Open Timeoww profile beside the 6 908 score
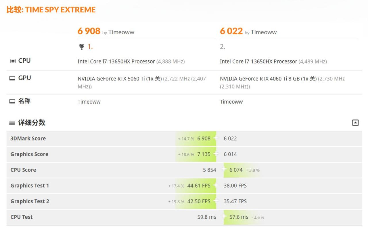 coord(121,32)
